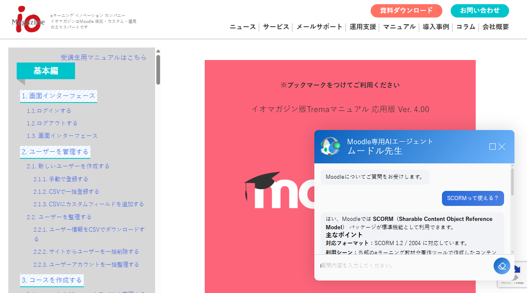This screenshot has width=527, height=293.
Task: Click the io Magazine logo
Action: pos(28,19)
